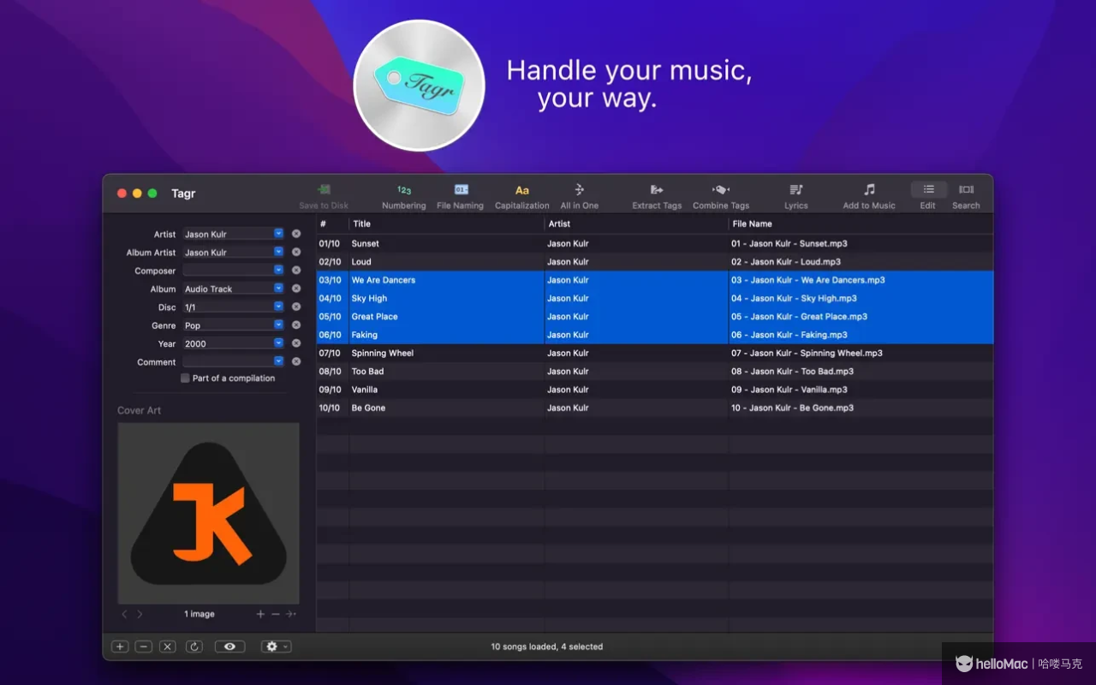1096x685 pixels.
Task: Open the Numbering tool
Action: pyautogui.click(x=403, y=196)
